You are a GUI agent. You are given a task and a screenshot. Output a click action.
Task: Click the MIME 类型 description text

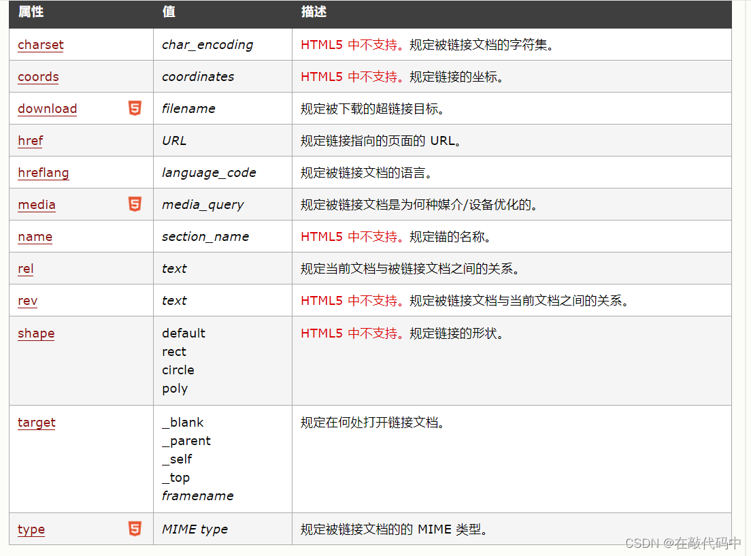pyautogui.click(x=394, y=529)
